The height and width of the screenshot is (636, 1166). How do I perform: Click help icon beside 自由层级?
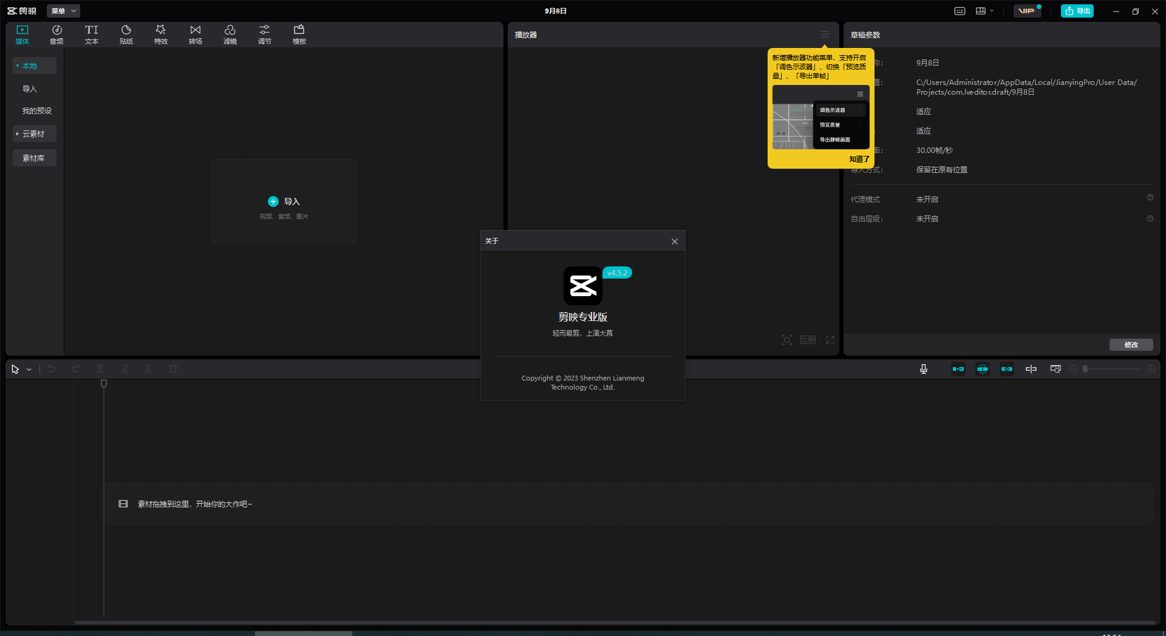point(1150,218)
